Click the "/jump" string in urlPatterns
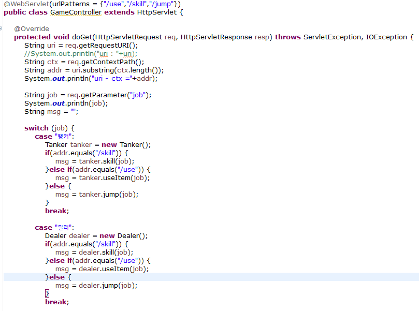Viewport: 419px width, 311px height. coord(162,4)
